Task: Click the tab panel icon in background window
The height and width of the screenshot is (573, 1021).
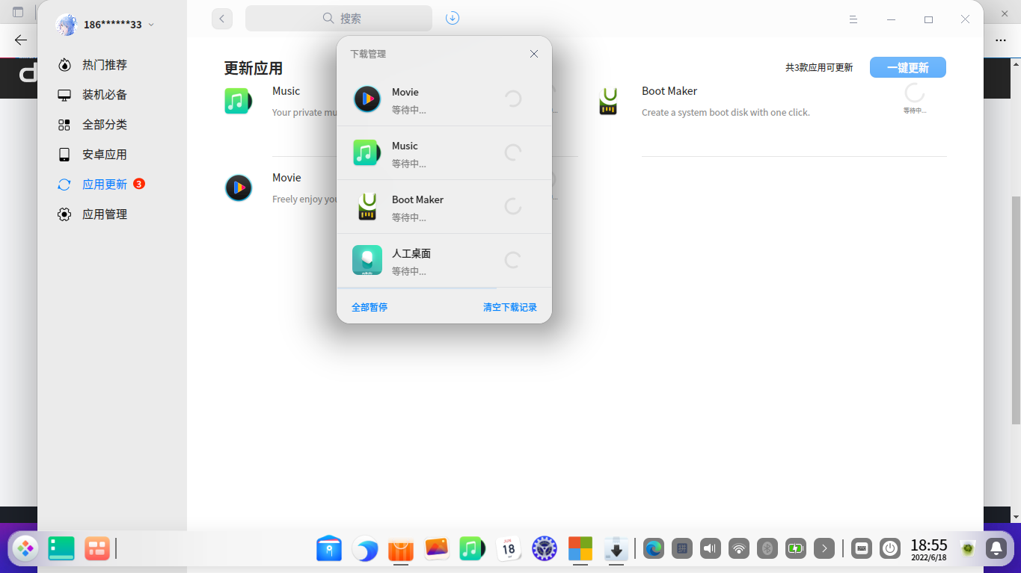Action: 19,12
